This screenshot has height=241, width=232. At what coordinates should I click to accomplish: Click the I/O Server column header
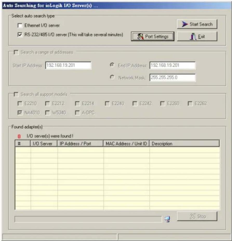(x=44, y=143)
